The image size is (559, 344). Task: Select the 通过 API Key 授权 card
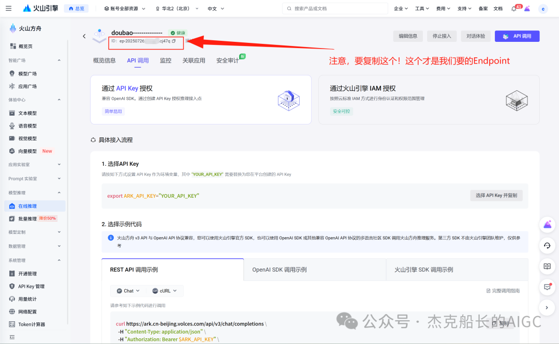201,100
